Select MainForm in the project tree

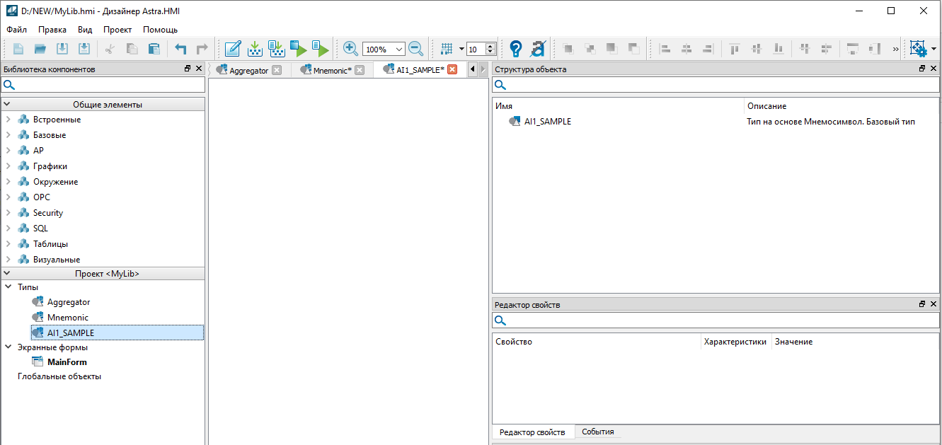67,362
